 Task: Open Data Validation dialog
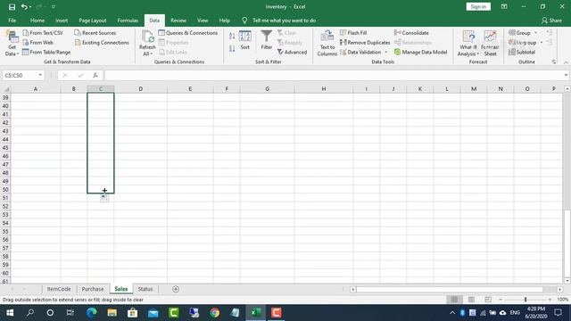click(x=360, y=52)
